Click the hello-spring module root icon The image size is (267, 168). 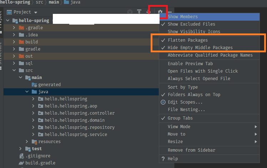[x=15, y=21]
